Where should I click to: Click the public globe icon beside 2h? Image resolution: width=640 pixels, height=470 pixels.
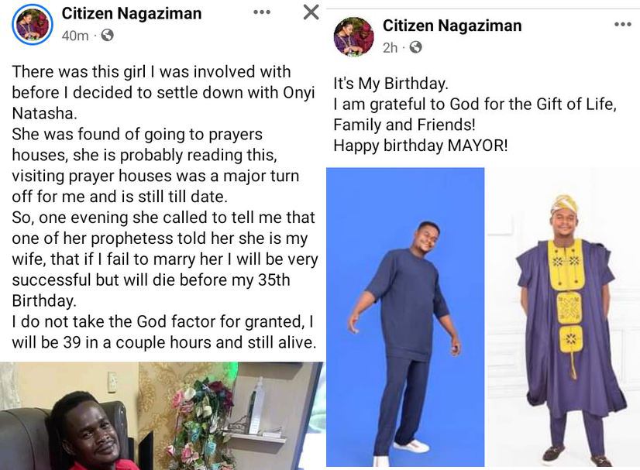point(416,48)
